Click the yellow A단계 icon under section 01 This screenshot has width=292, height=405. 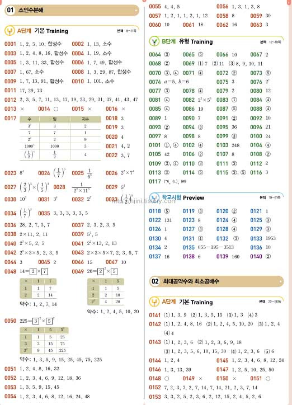tap(10, 31)
